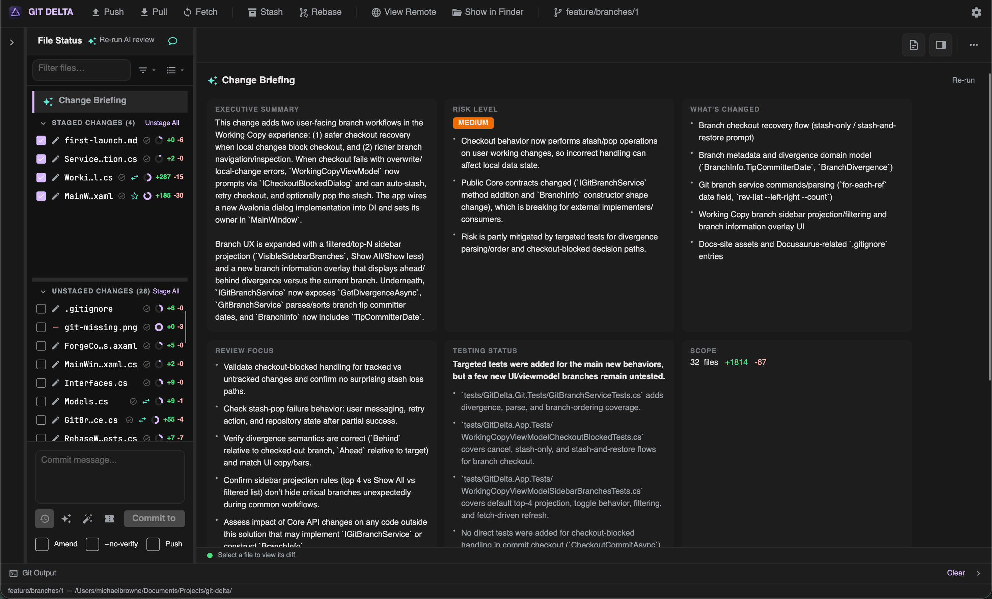The width and height of the screenshot is (992, 599).
Task: Click Show in Finder
Action: click(x=488, y=12)
